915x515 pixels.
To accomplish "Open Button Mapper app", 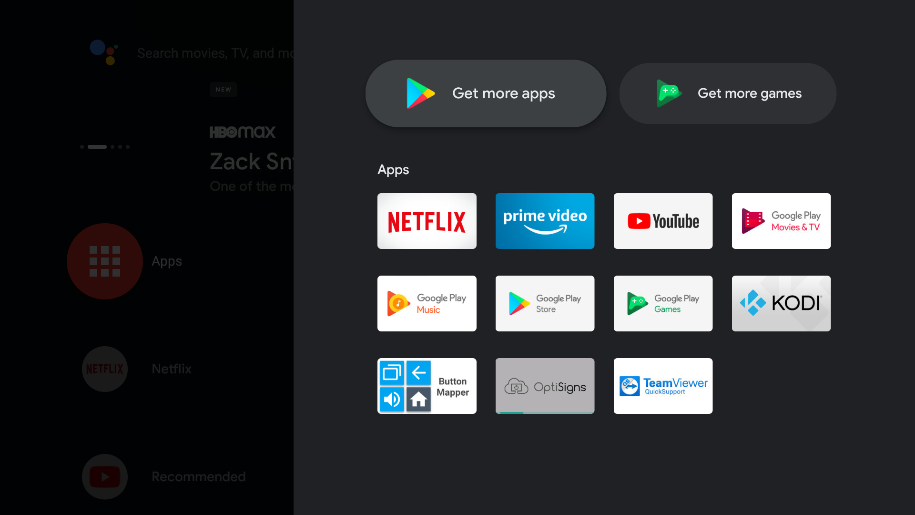I will 427,385.
